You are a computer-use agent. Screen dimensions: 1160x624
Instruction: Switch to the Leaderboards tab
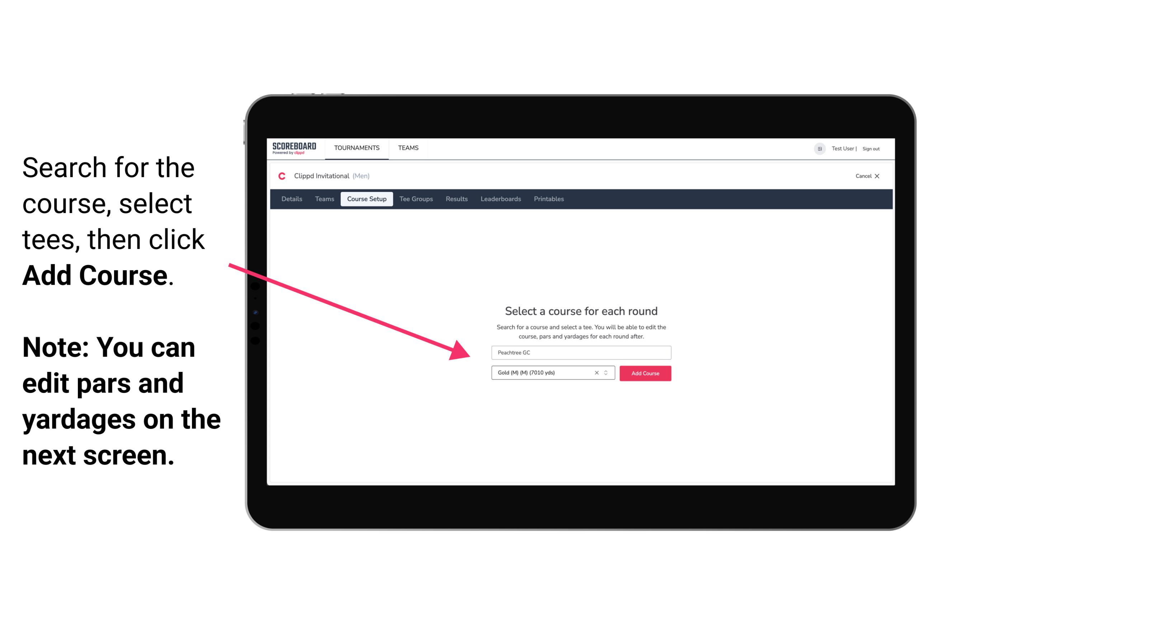500,199
